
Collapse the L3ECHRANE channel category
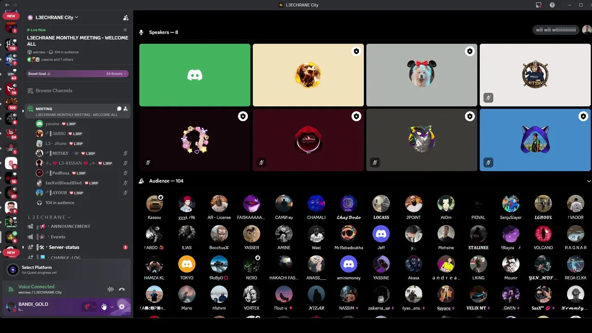[x=49, y=217]
